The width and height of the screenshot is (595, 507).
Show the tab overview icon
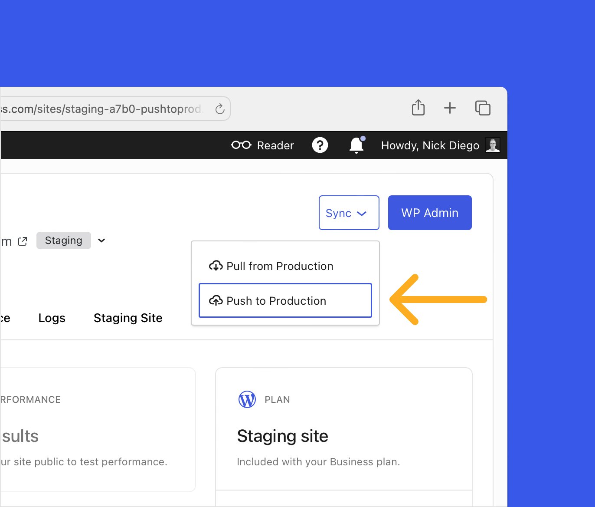pos(483,108)
